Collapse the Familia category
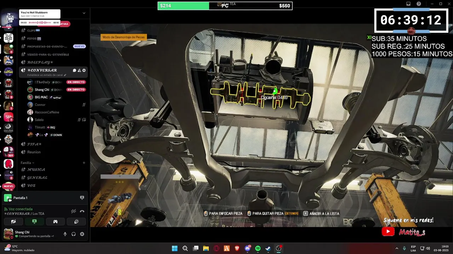 pyautogui.click(x=27, y=163)
